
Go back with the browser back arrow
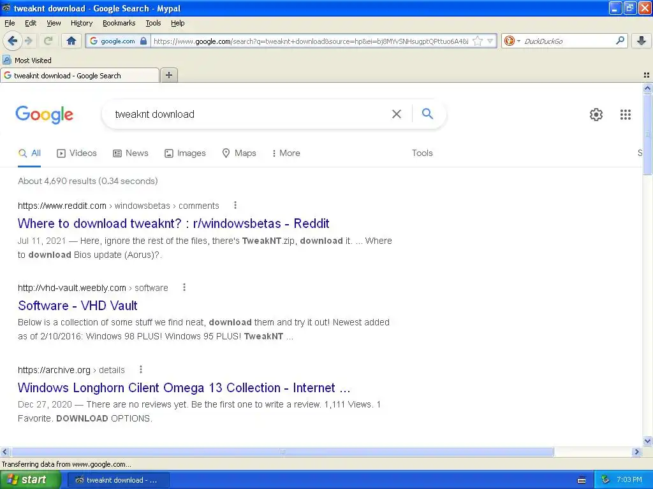13,41
